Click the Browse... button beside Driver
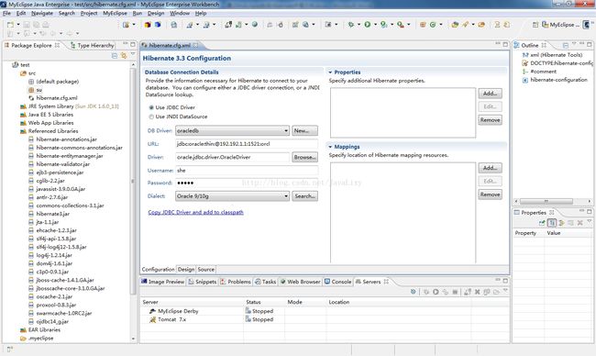 coord(304,157)
